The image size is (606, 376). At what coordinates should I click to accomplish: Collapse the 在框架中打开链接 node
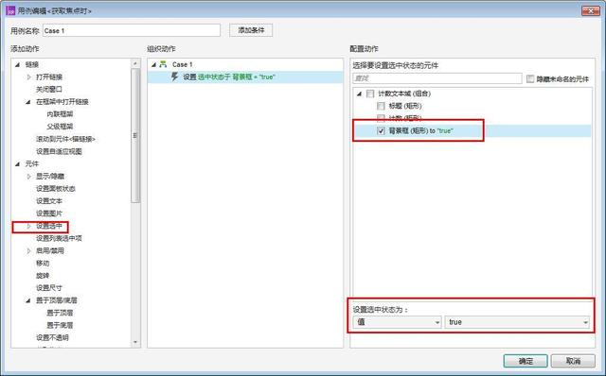[x=28, y=102]
